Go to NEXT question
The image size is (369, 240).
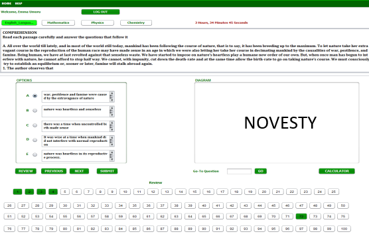pos(79,171)
